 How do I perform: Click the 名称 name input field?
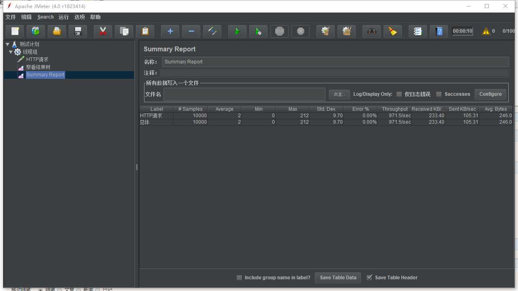coord(335,62)
